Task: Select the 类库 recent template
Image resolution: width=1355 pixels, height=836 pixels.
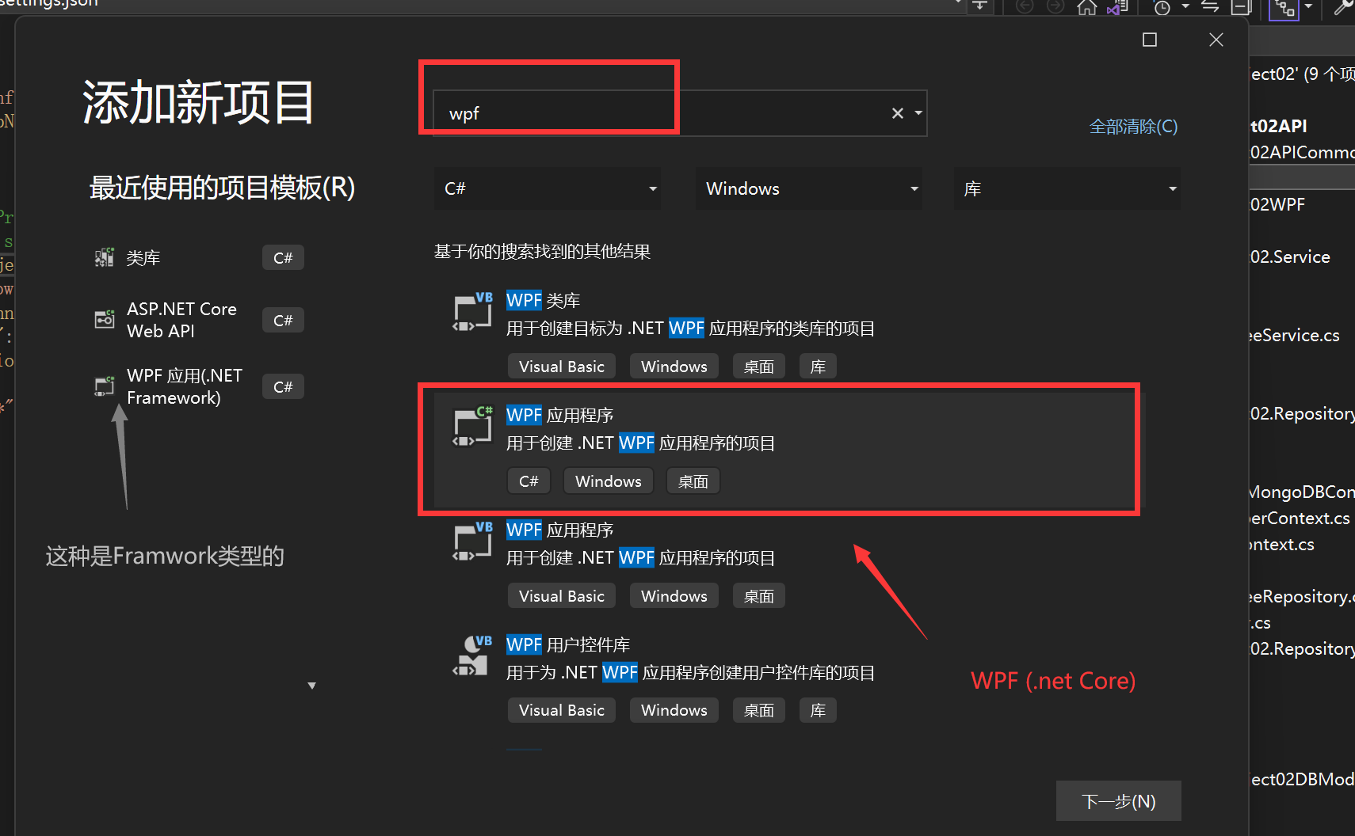Action: click(199, 257)
